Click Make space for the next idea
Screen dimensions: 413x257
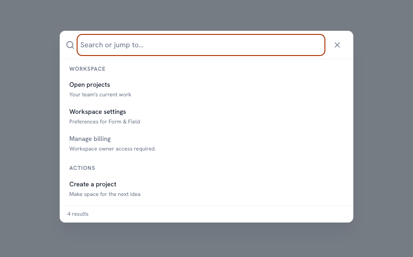105,194
